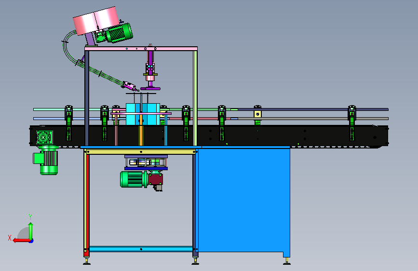Select the pink cap hopper drum
This screenshot has height=271, width=418.
(96, 21)
